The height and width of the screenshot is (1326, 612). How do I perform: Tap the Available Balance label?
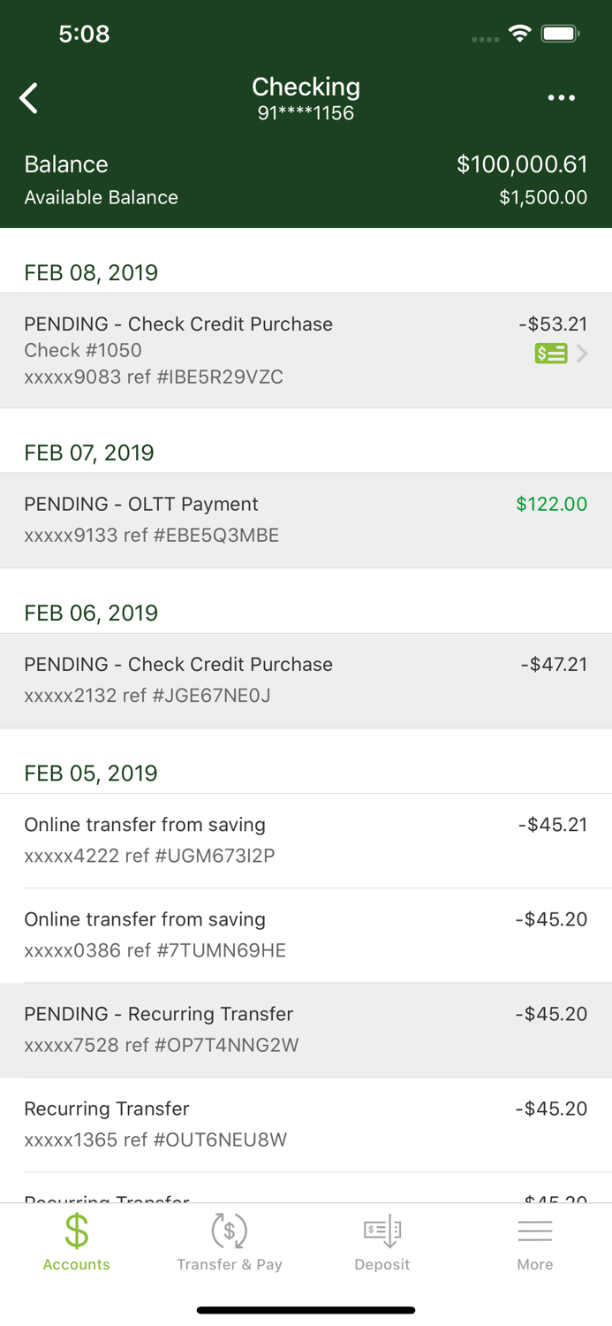(x=101, y=197)
